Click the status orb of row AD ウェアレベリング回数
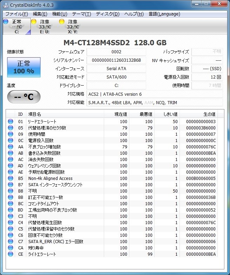230x275 pixels. pyautogui.click(x=11, y=166)
